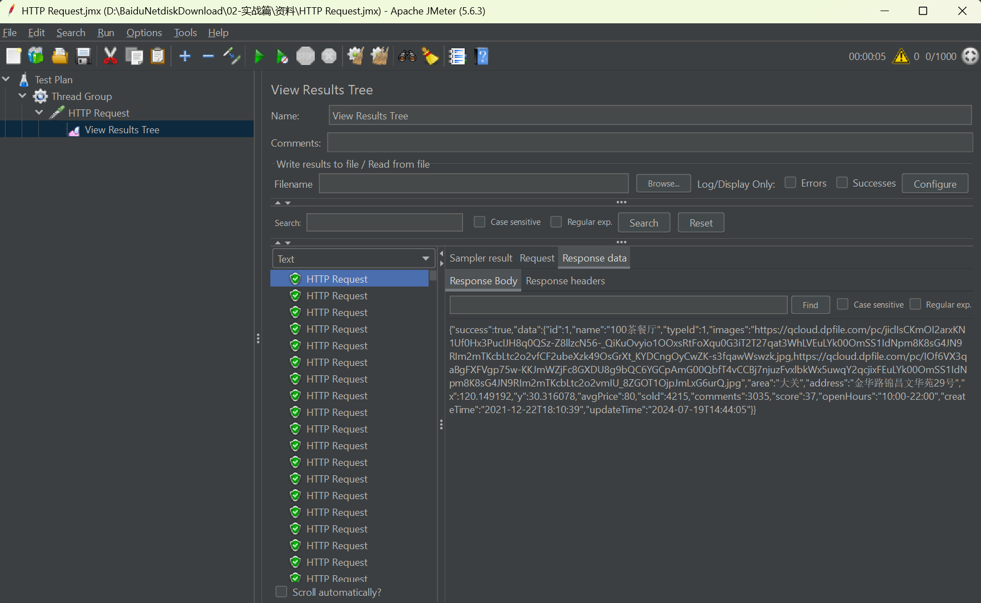
Task: Click the Clear All double broom icon
Action: [380, 56]
